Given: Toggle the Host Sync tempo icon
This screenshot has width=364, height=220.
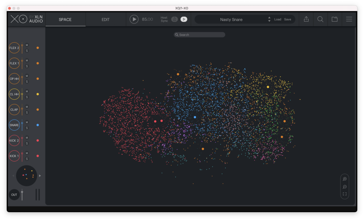Looking at the screenshot, I should coord(175,19).
